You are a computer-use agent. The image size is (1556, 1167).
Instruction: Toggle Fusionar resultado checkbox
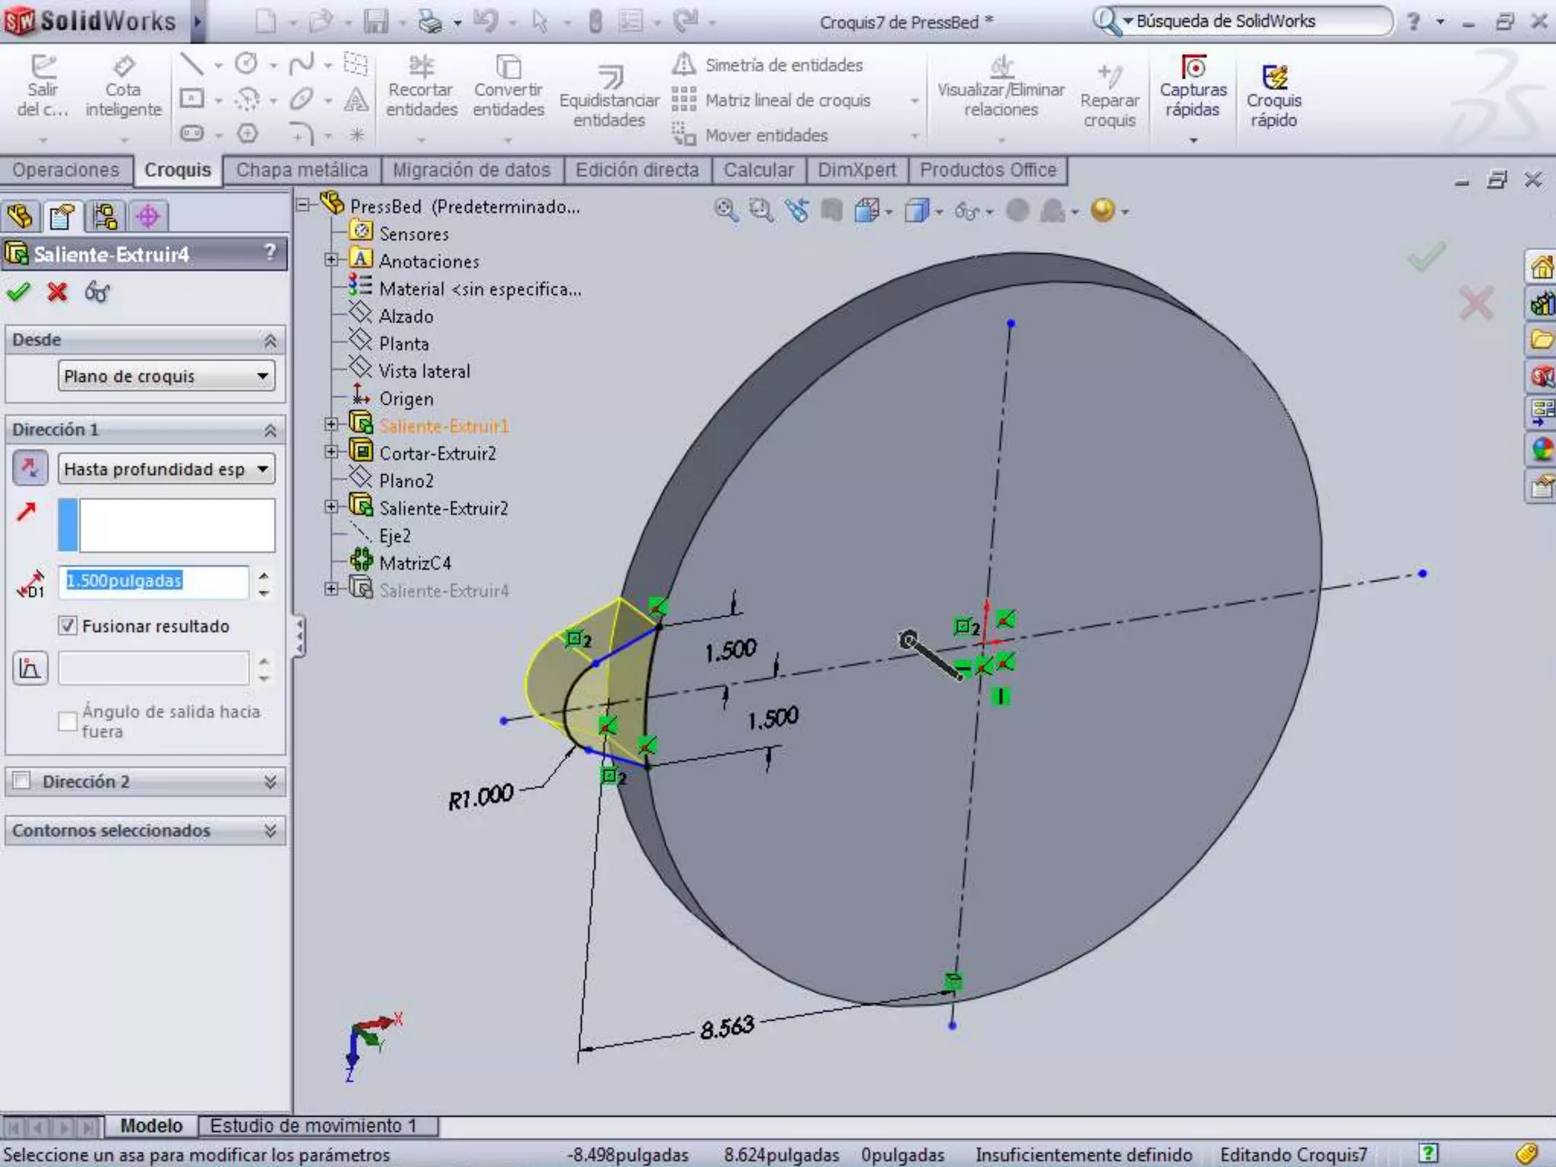[68, 625]
